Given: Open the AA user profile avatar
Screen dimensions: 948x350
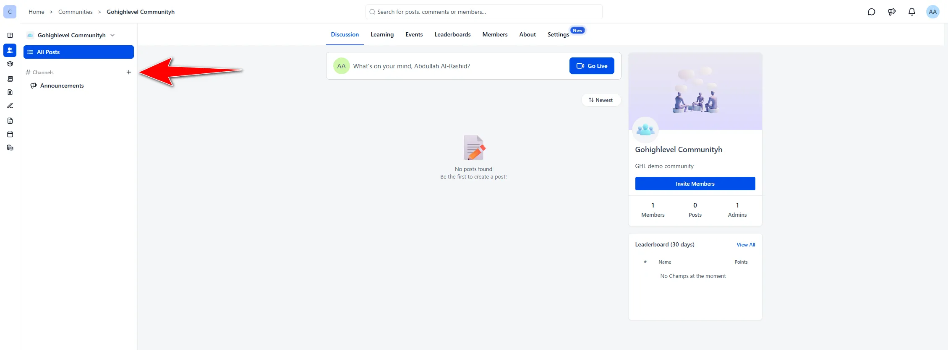Looking at the screenshot, I should point(933,12).
